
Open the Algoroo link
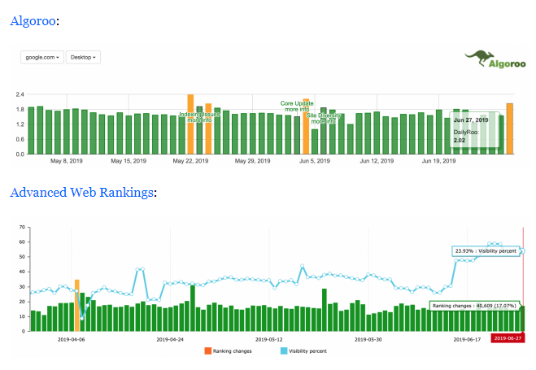pos(33,20)
